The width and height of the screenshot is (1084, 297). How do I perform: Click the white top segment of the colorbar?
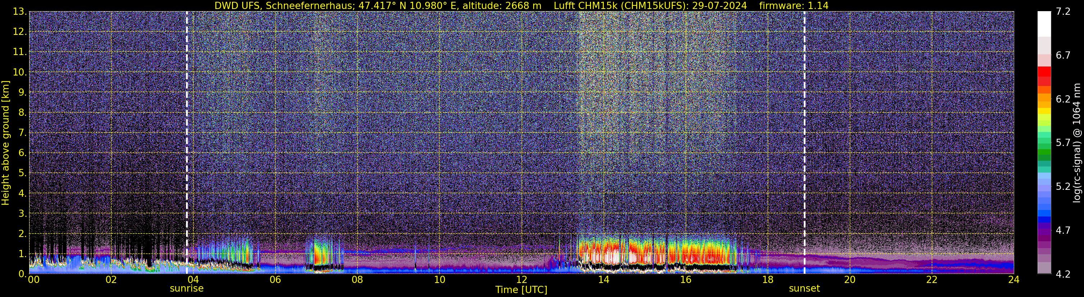tap(1044, 24)
